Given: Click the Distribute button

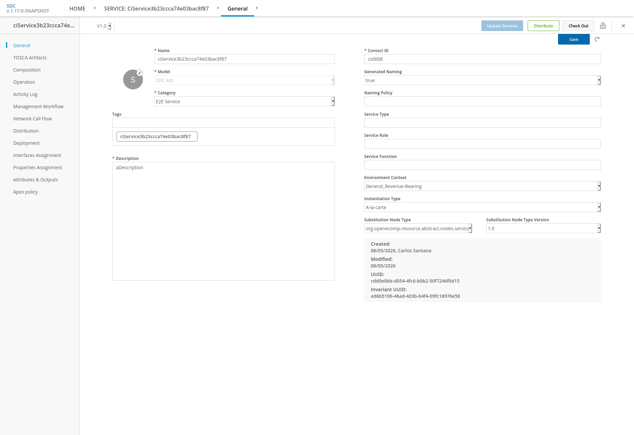Looking at the screenshot, I should (x=544, y=26).
